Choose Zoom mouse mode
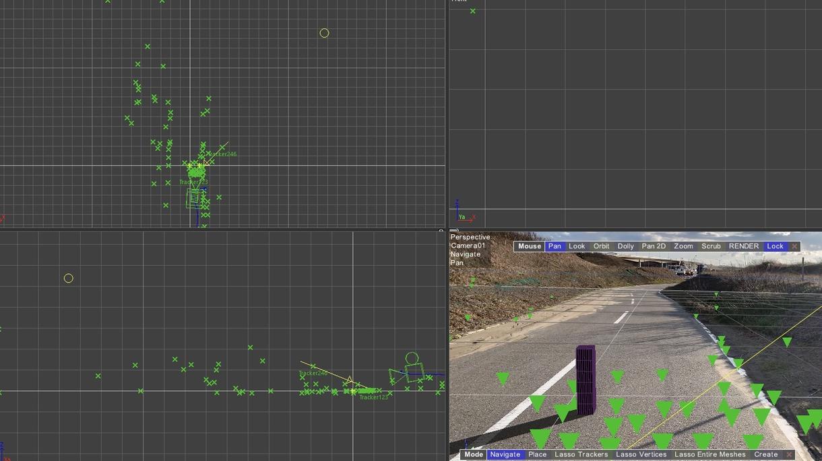Image resolution: width=822 pixels, height=461 pixels. pyautogui.click(x=683, y=246)
